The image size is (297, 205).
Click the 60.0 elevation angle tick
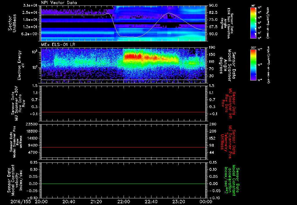[x=213, y=34]
